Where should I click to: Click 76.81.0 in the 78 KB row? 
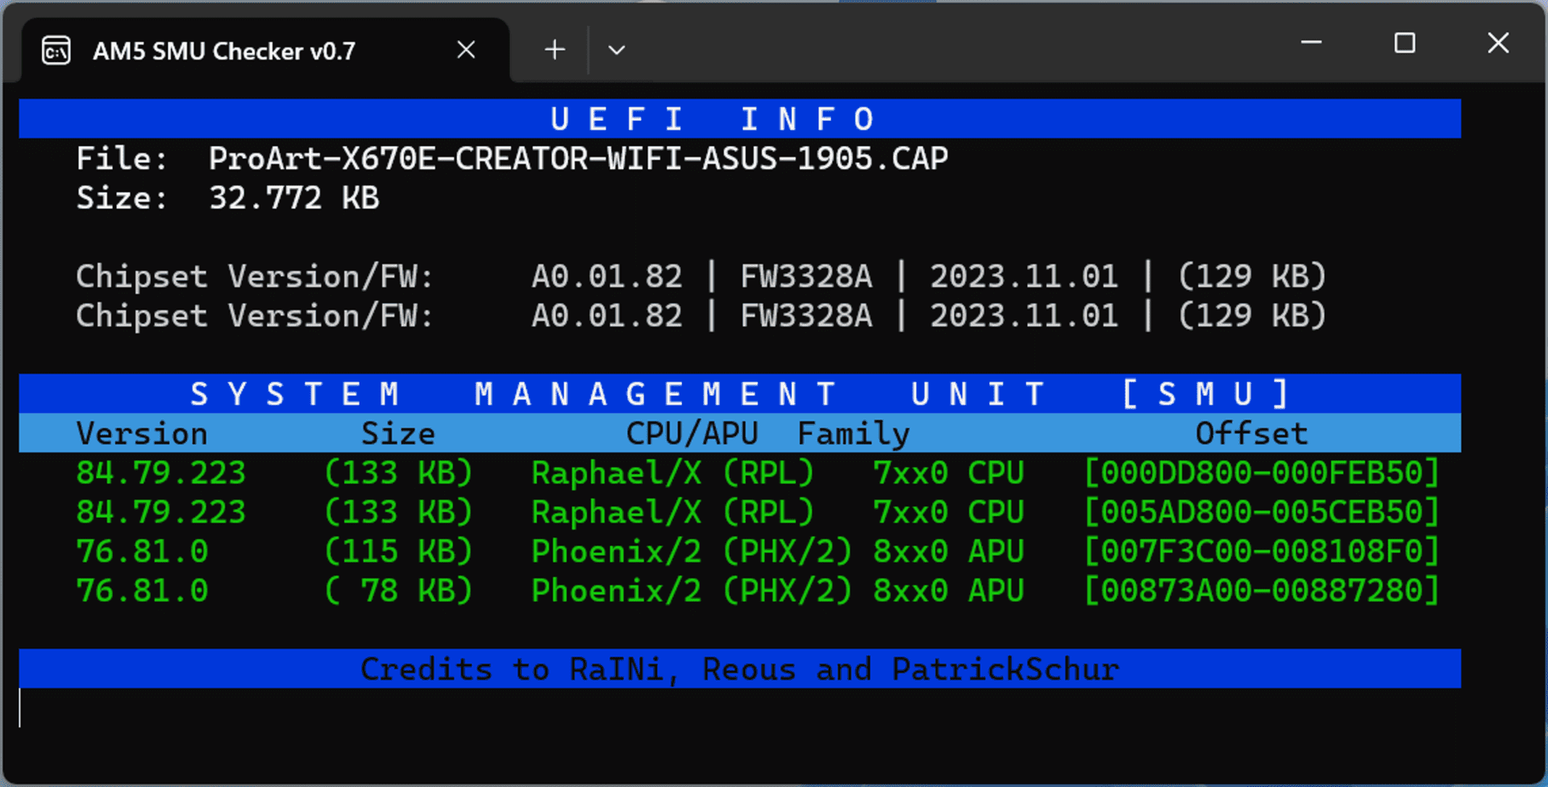(142, 592)
